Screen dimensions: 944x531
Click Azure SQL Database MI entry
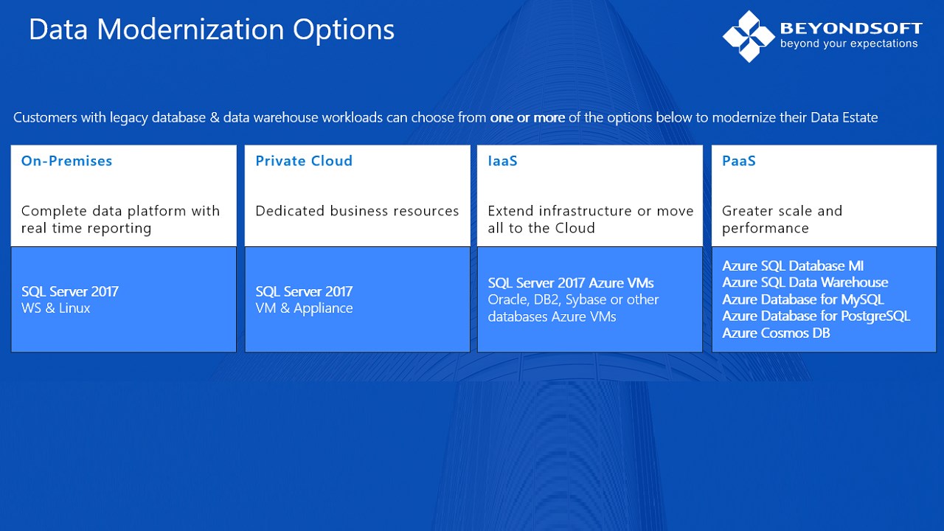coord(793,266)
